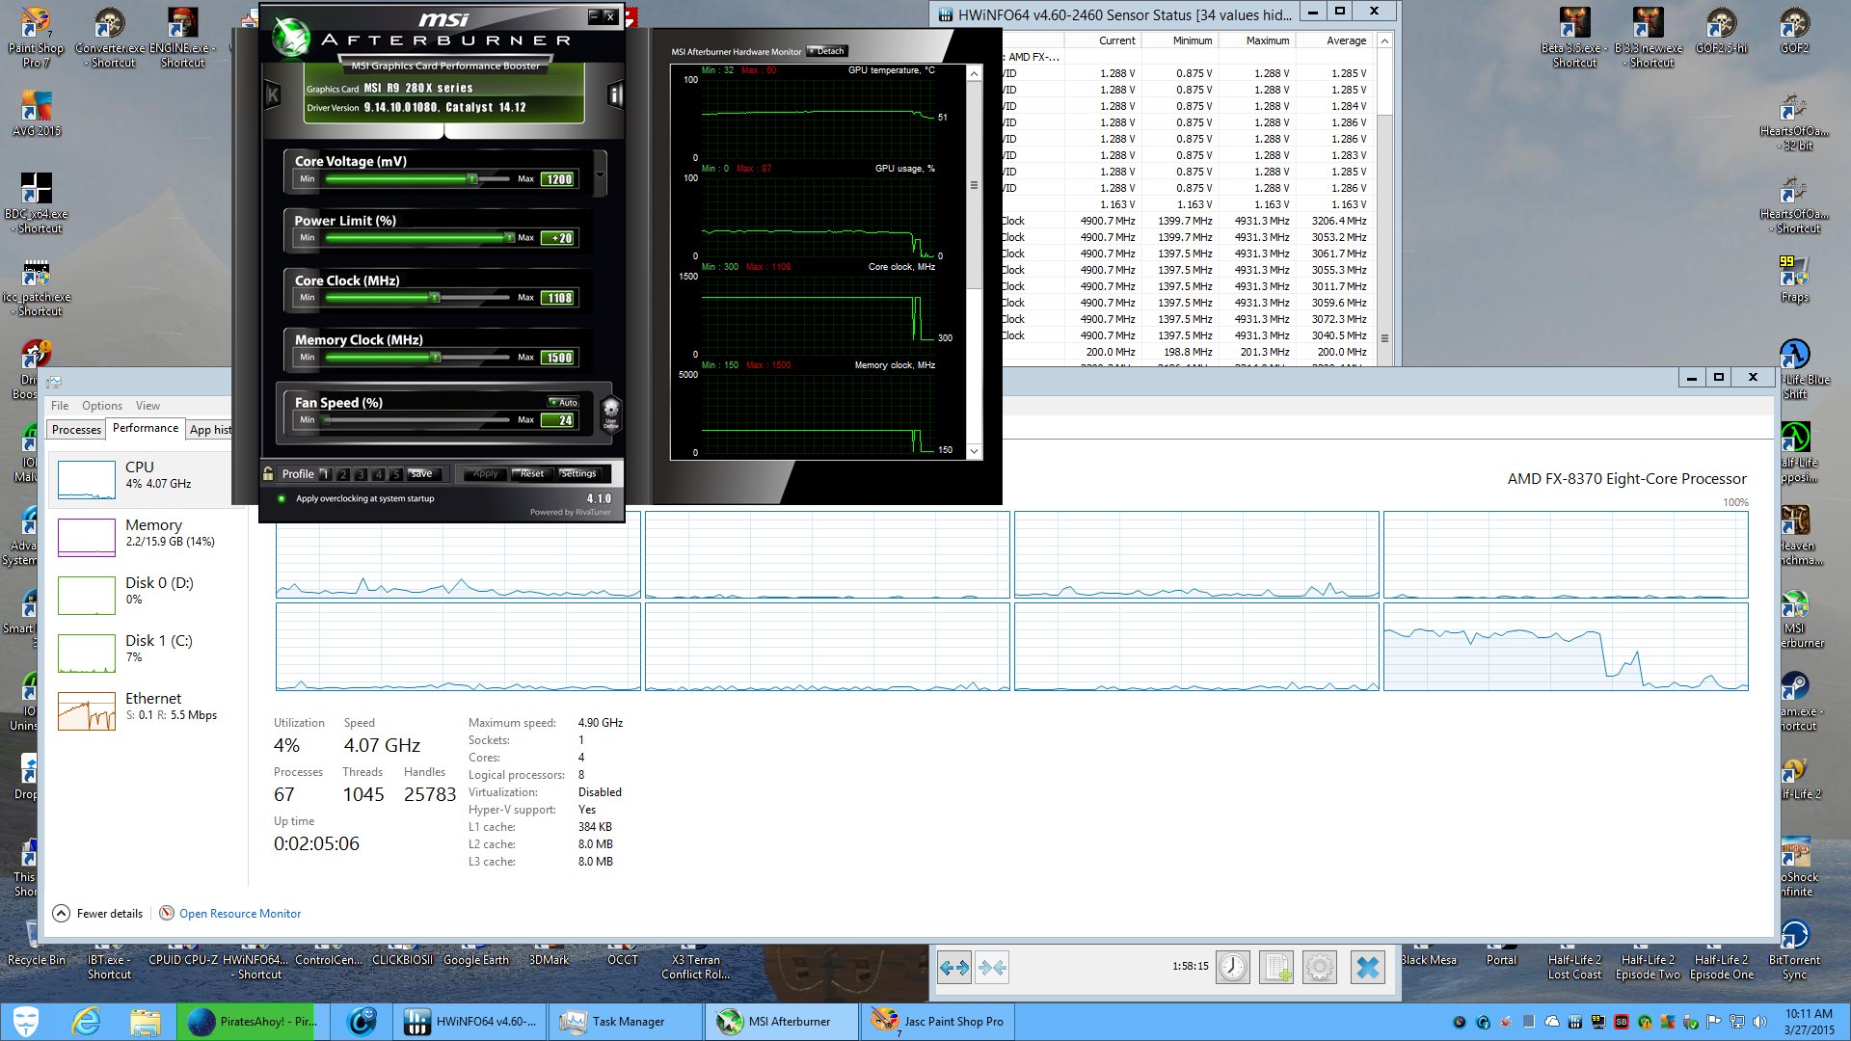The width and height of the screenshot is (1851, 1041).
Task: Toggle Auto fan speed in Afterburner
Action: [564, 402]
